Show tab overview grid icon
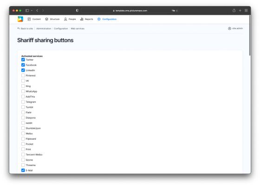Image resolution: width=260 pixels, height=185 pixels. click(246, 11)
